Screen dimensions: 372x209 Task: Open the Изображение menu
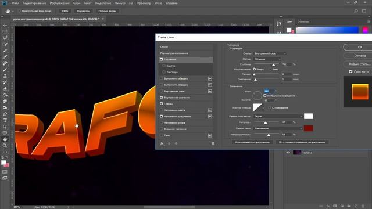(x=59, y=3)
